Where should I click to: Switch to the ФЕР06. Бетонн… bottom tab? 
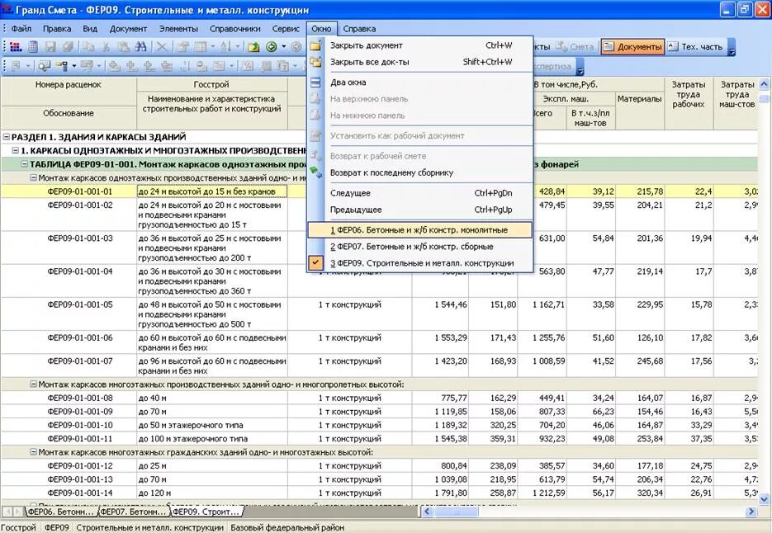(60, 512)
